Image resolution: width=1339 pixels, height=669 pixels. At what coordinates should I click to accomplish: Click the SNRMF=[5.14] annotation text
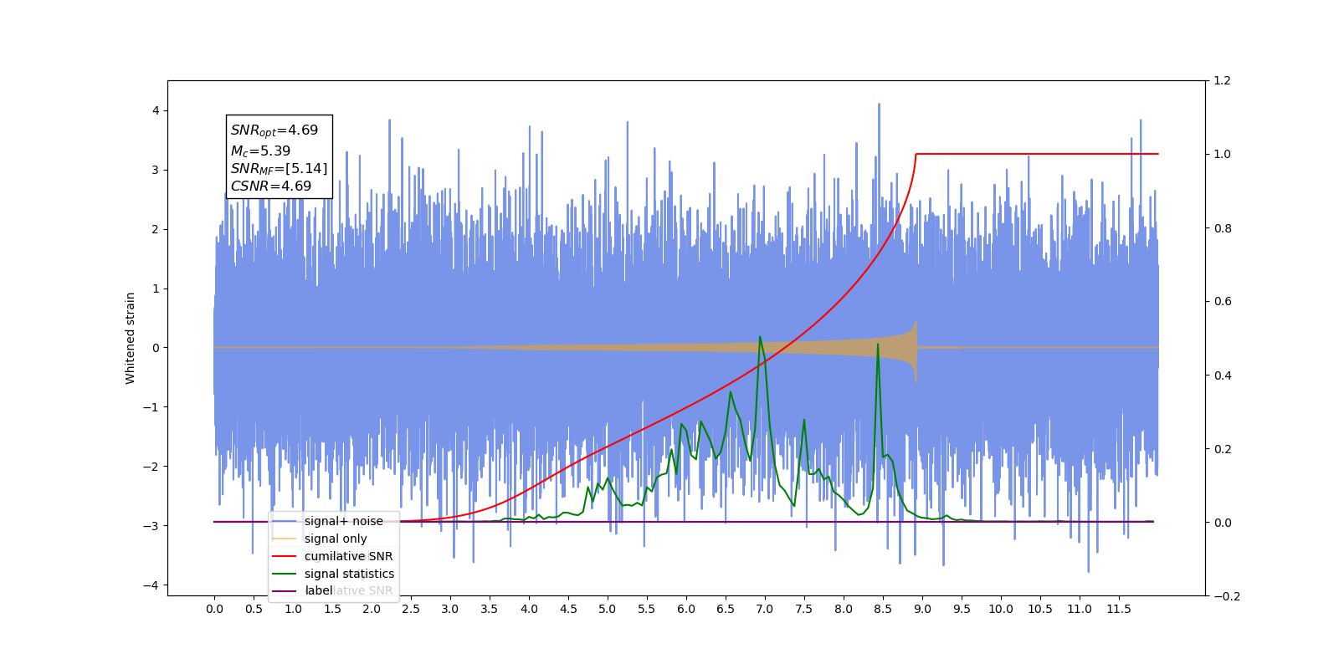coord(279,169)
